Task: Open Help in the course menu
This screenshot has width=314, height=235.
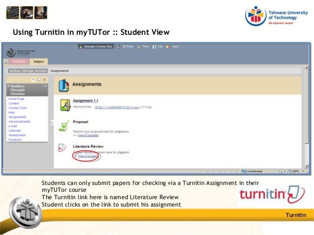Action: pos(11,112)
